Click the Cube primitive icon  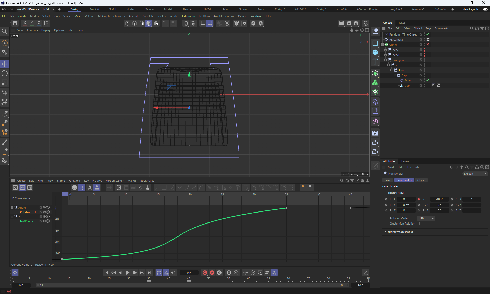pyautogui.click(x=375, y=52)
